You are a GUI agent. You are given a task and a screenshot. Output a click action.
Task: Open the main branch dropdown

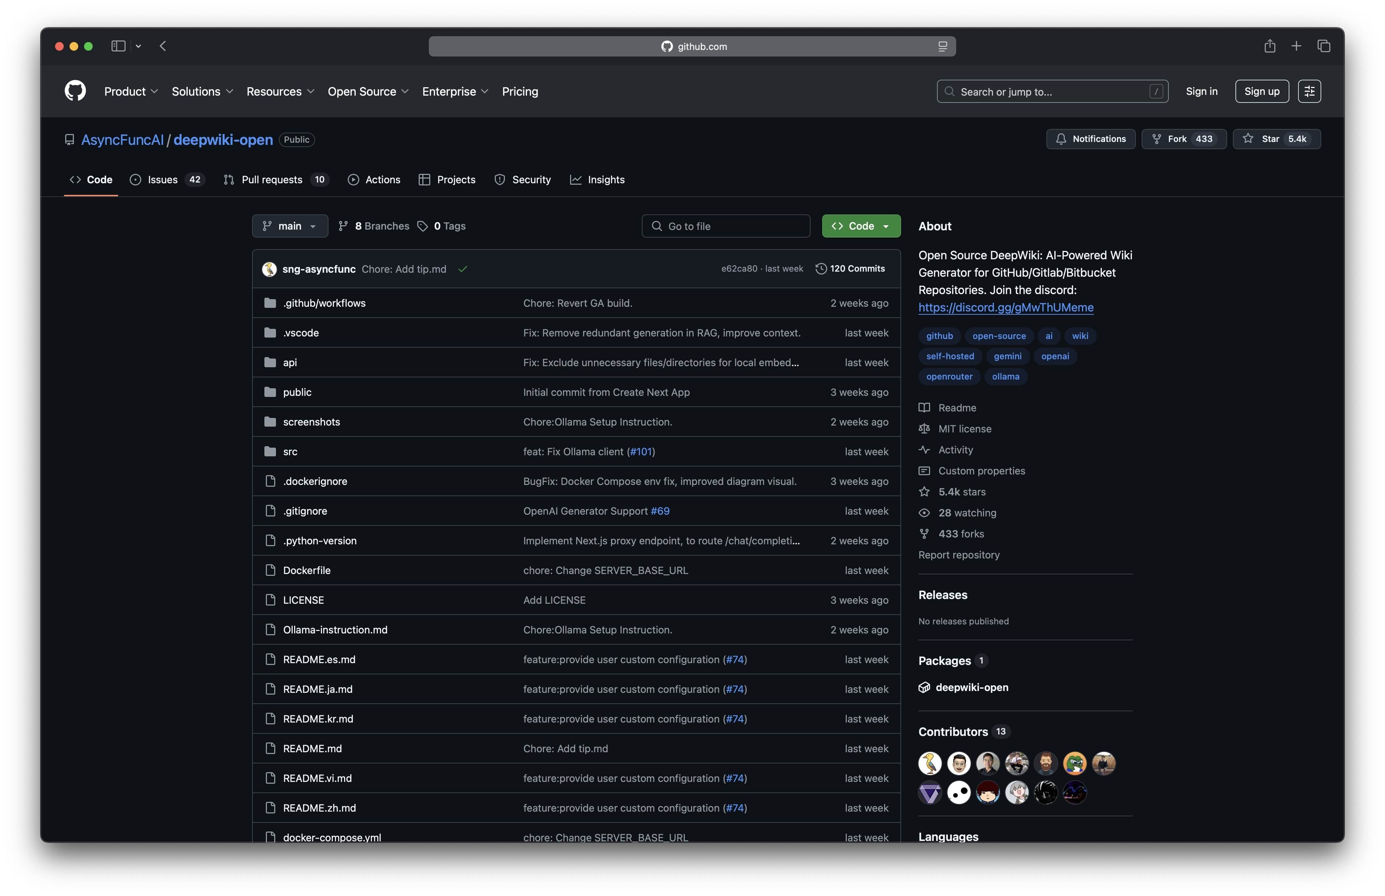coord(290,226)
